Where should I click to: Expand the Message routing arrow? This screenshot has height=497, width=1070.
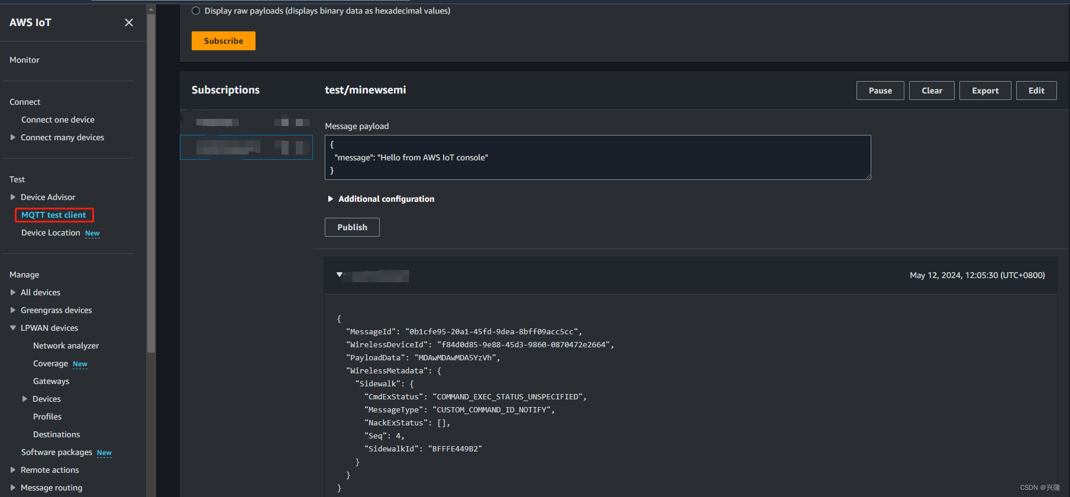click(13, 488)
